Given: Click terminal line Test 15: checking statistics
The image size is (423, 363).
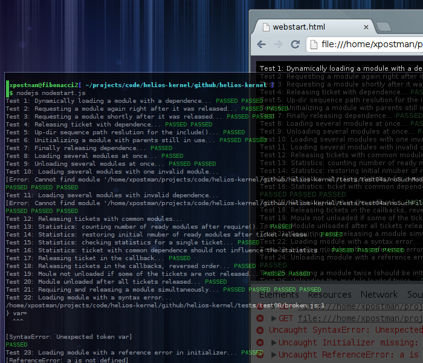Looking at the screenshot, I should point(132,242).
